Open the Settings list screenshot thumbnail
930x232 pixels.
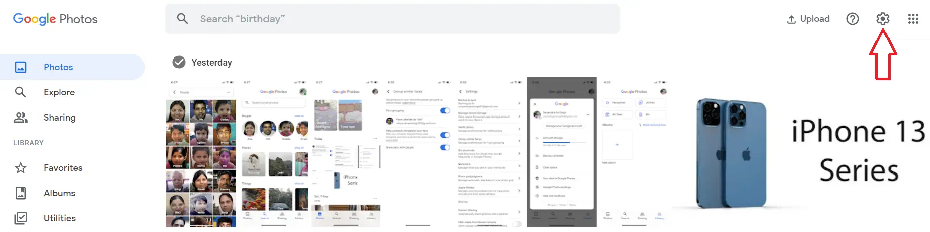[x=490, y=152]
